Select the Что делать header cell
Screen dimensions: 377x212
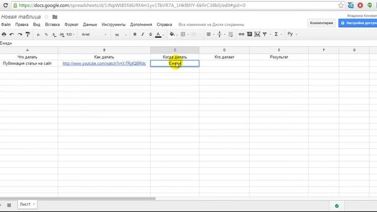point(27,57)
